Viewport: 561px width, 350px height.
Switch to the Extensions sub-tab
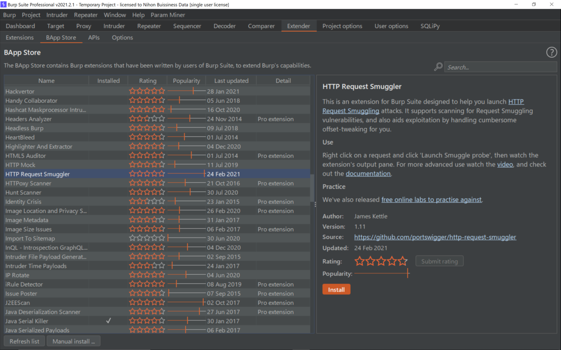coord(20,37)
